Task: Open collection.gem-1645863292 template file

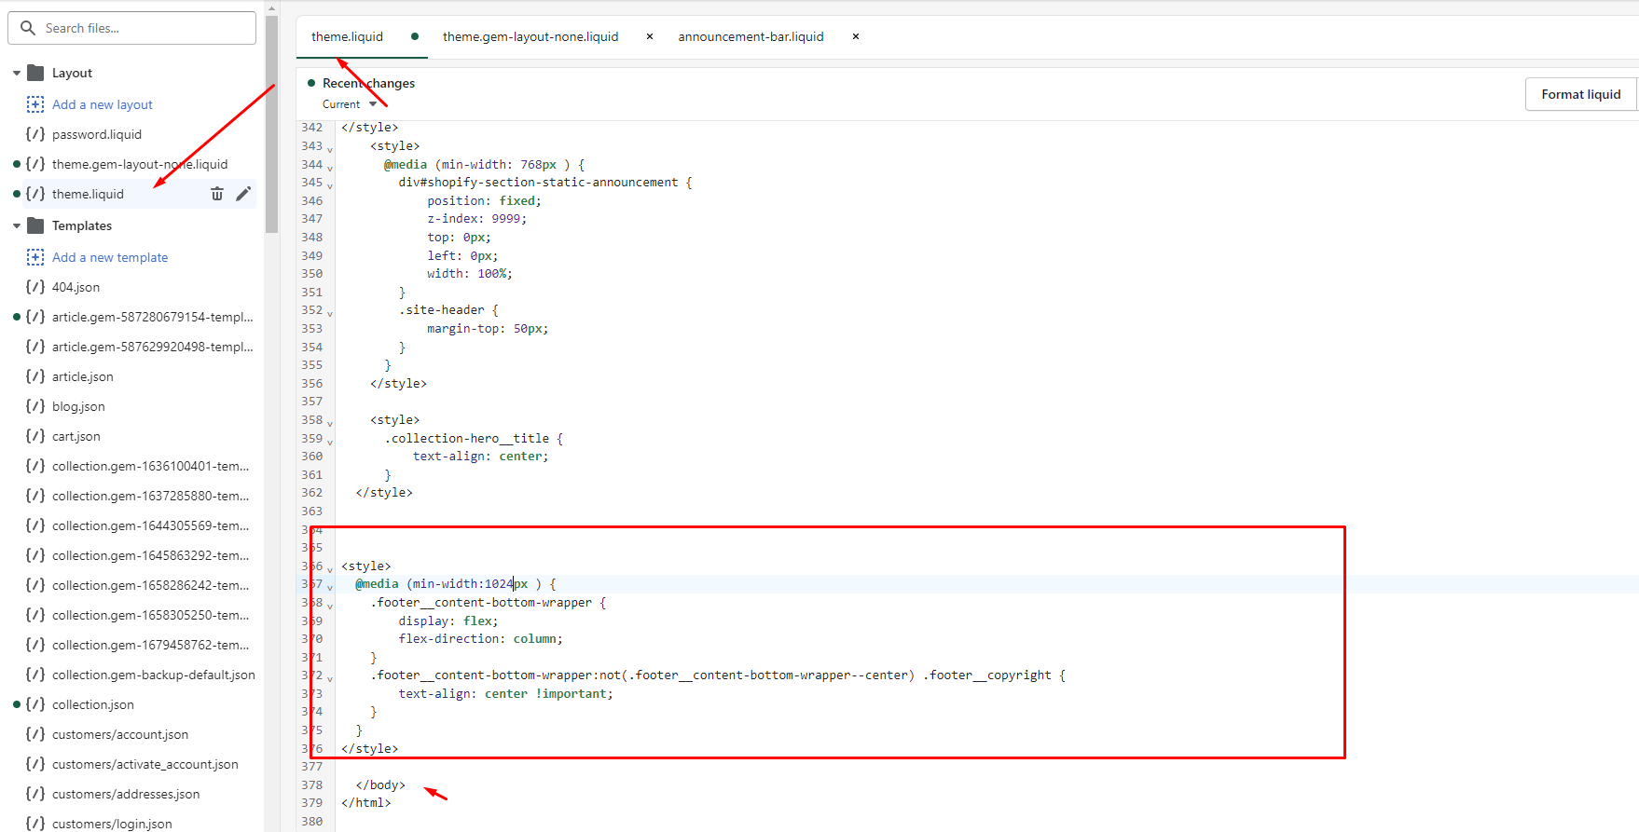Action: tap(151, 555)
